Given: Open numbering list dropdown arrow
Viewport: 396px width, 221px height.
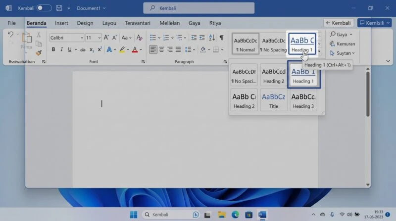Looking at the screenshot, I should coord(172,38).
